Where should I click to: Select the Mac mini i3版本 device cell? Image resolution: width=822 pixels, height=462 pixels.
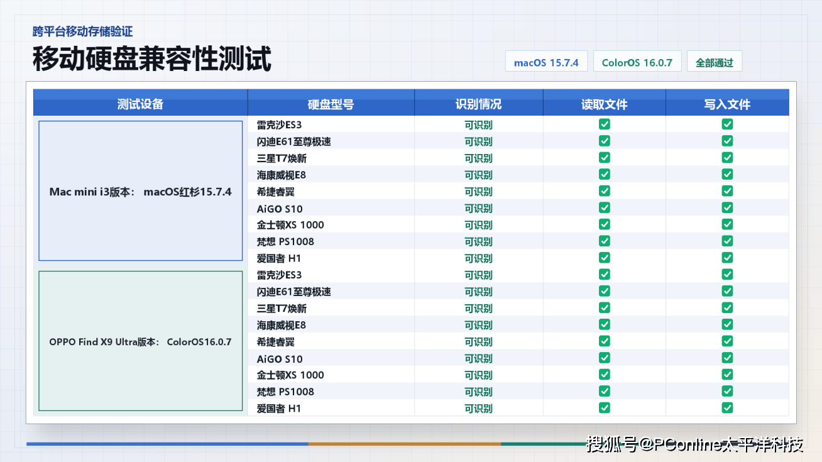[140, 191]
